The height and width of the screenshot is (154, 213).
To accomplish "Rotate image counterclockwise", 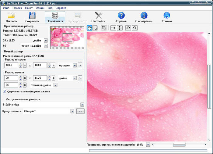I will pos(128,28).
